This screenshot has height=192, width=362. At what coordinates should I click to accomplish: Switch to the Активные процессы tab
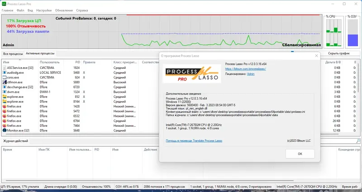[40, 53]
